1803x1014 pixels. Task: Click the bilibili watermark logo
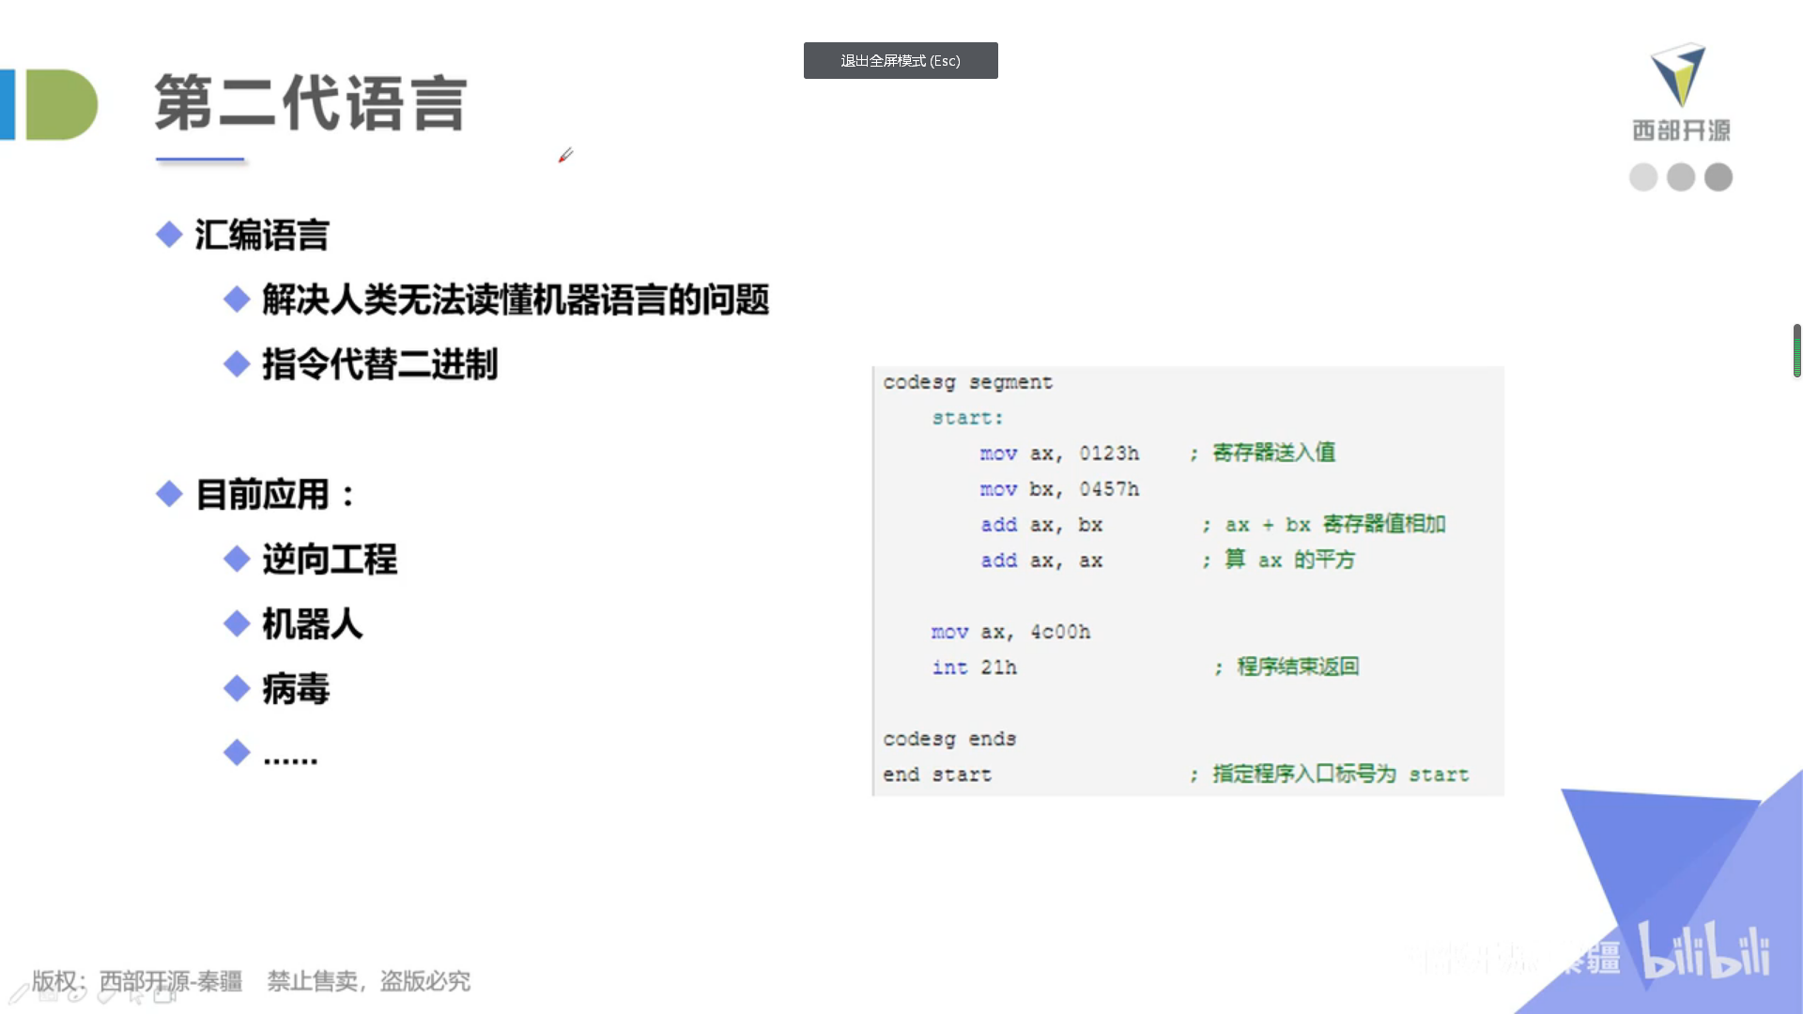1704,952
